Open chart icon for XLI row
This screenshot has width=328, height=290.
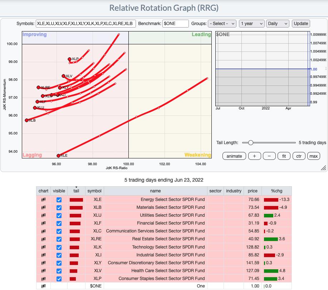coord(43,255)
